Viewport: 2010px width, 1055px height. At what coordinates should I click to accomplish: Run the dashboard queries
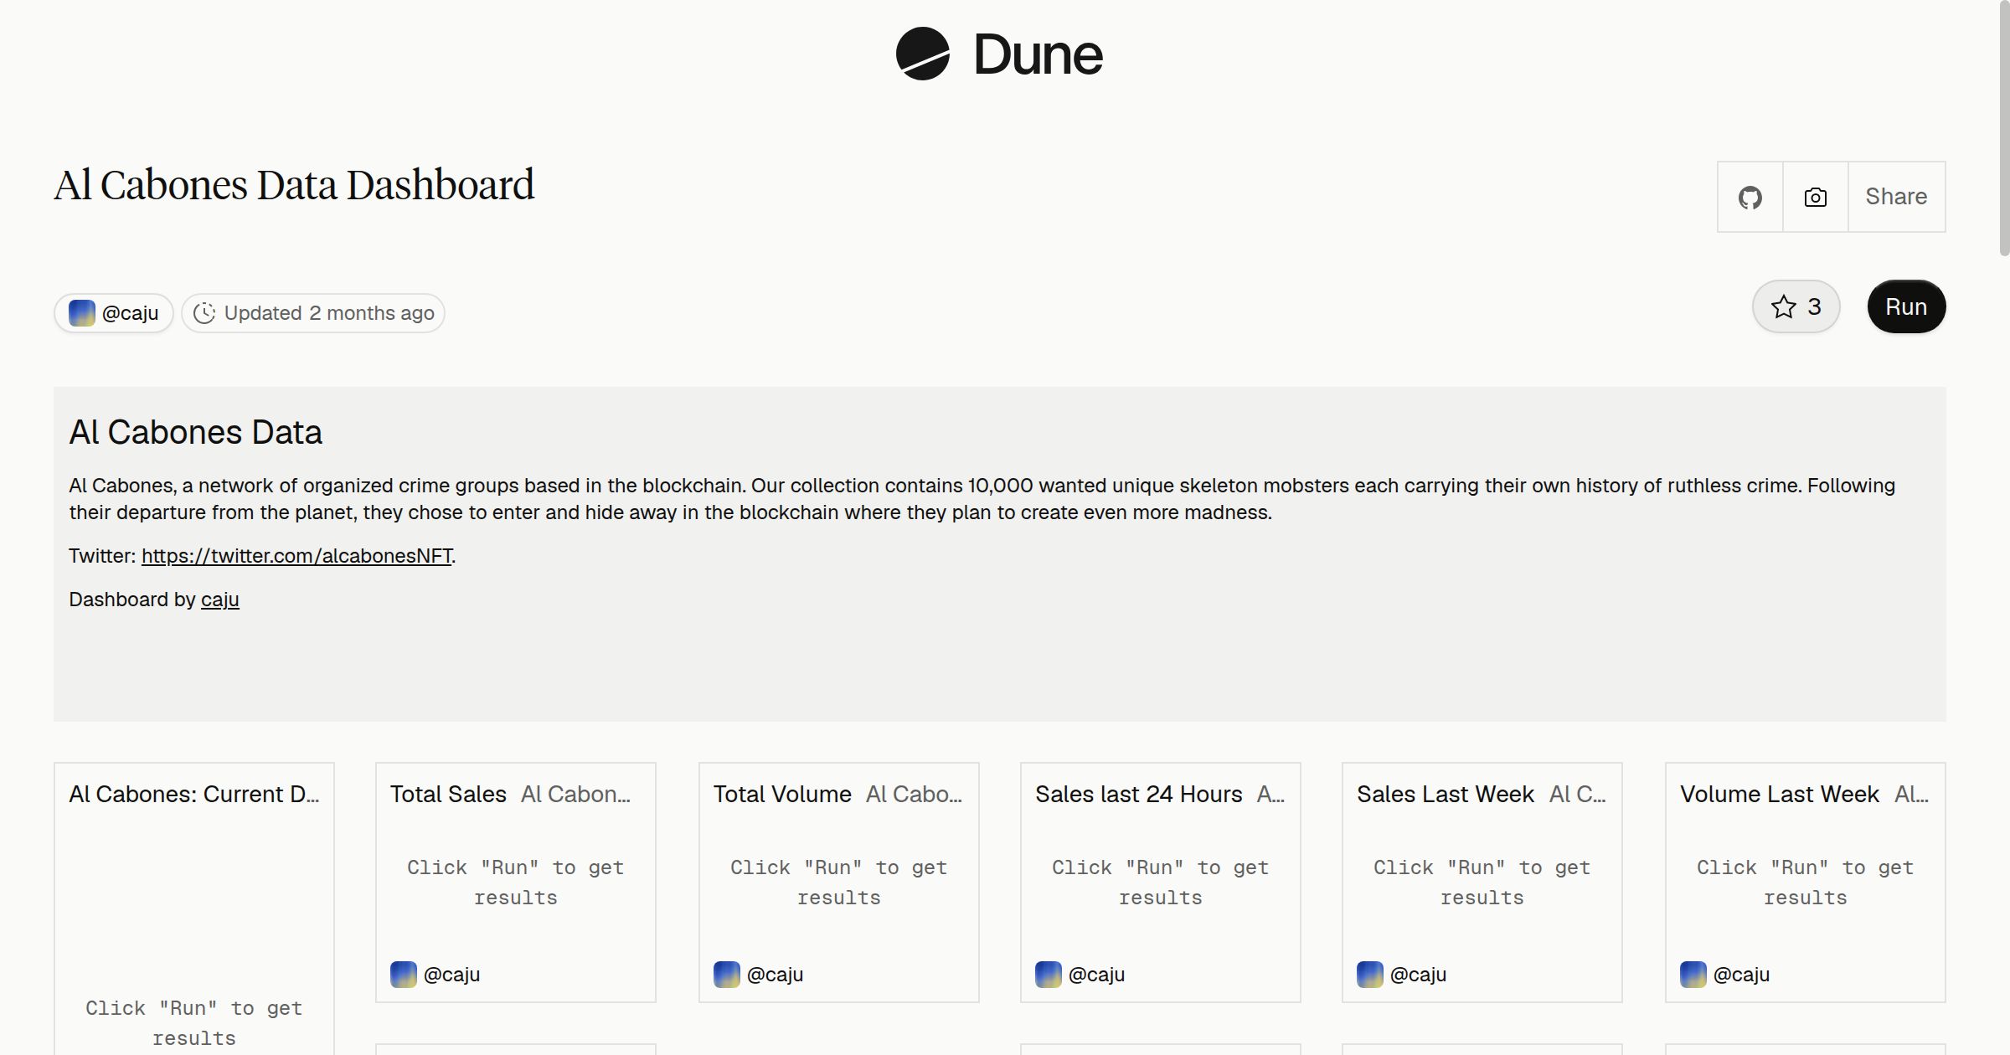pyautogui.click(x=1906, y=306)
